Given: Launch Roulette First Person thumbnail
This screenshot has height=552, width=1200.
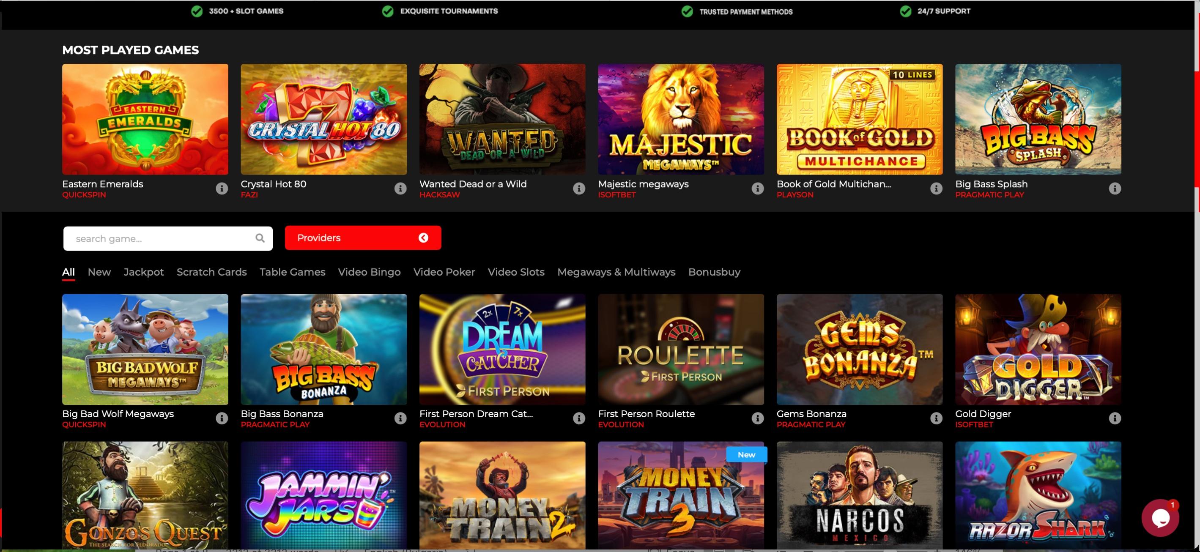Looking at the screenshot, I should click(x=681, y=350).
